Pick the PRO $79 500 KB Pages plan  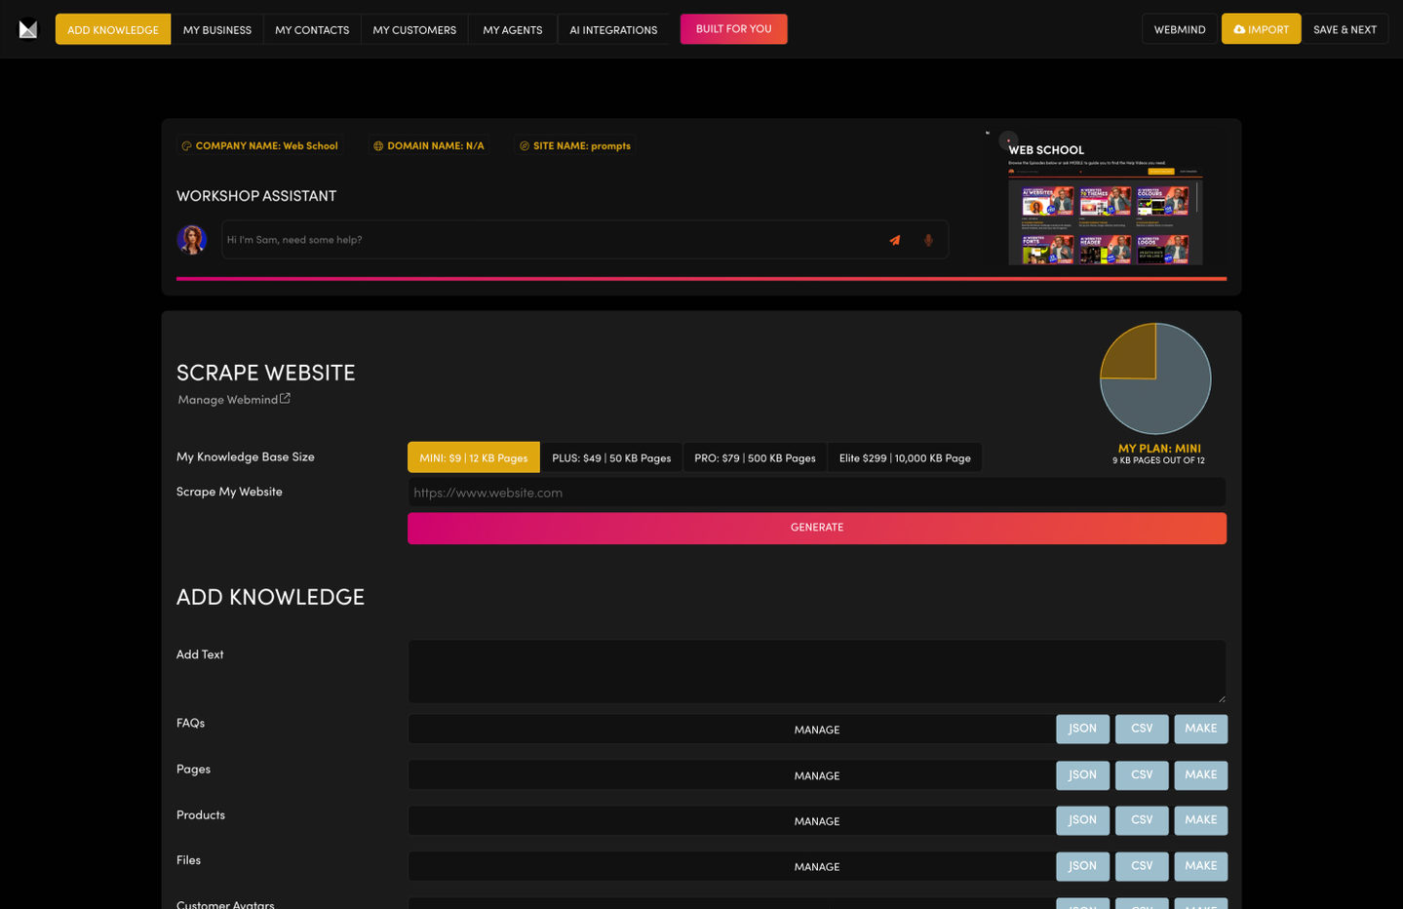(x=755, y=457)
